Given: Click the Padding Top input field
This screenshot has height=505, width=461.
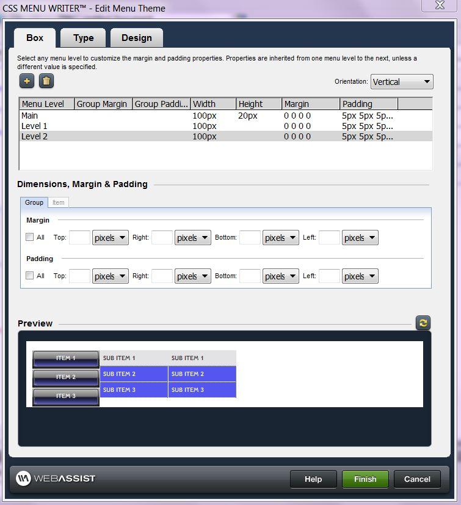Looking at the screenshot, I should [x=80, y=276].
